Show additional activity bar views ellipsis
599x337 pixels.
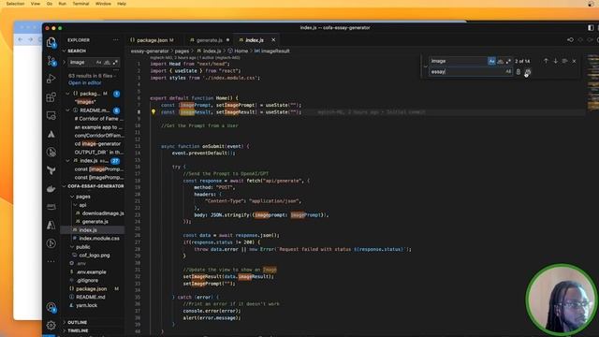tap(51, 262)
